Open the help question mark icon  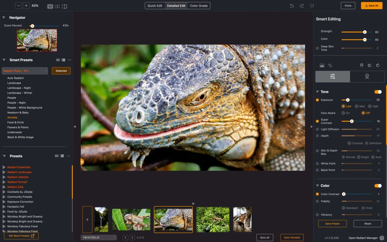382,238
